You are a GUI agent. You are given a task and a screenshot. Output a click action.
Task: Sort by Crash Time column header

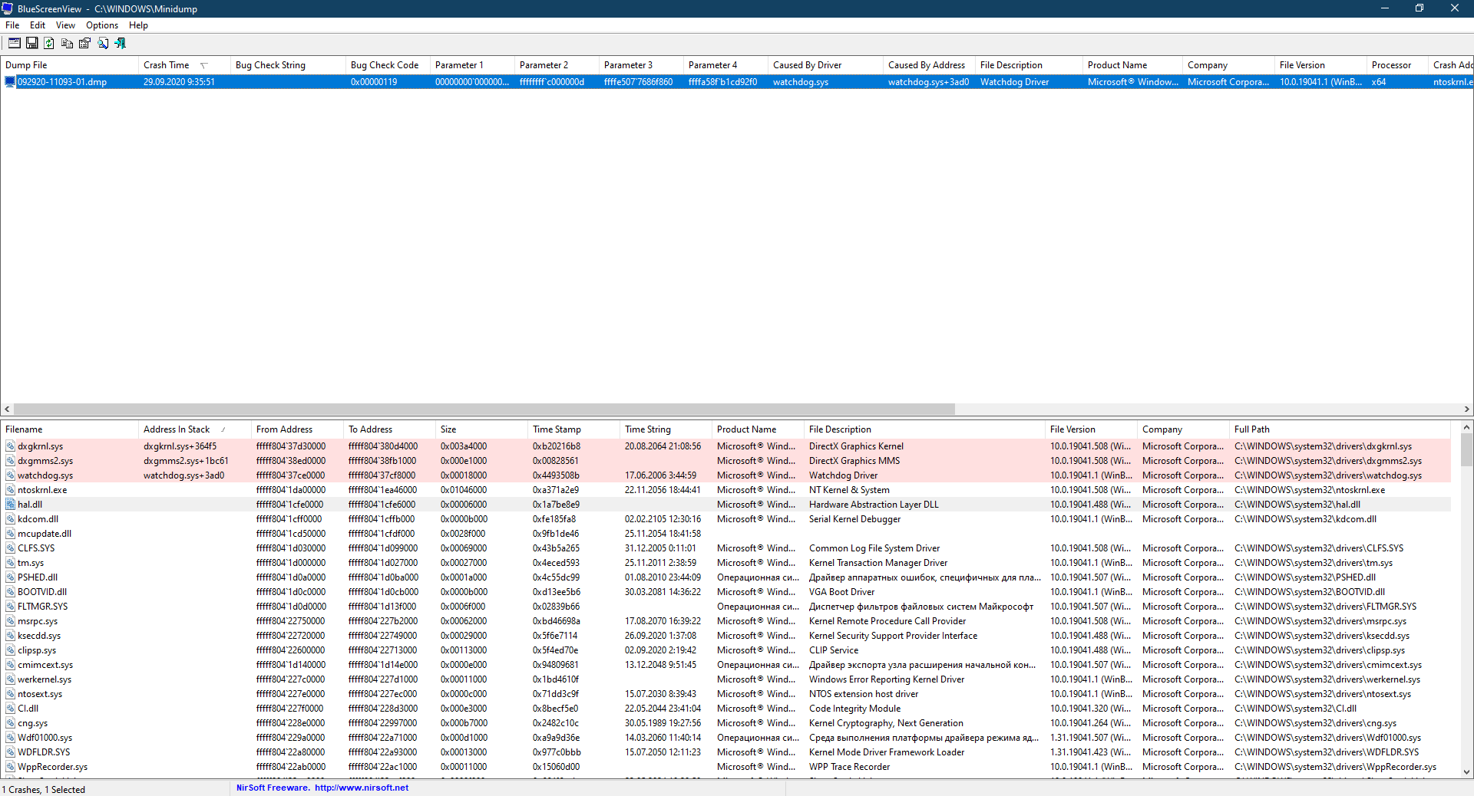[x=167, y=65]
